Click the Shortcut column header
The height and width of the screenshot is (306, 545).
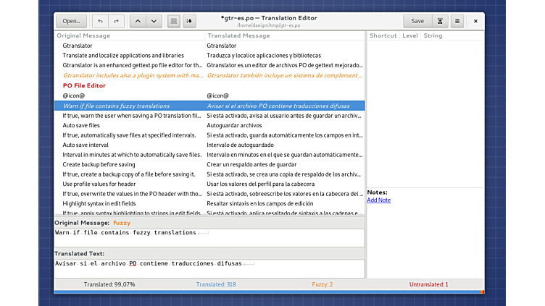383,35
